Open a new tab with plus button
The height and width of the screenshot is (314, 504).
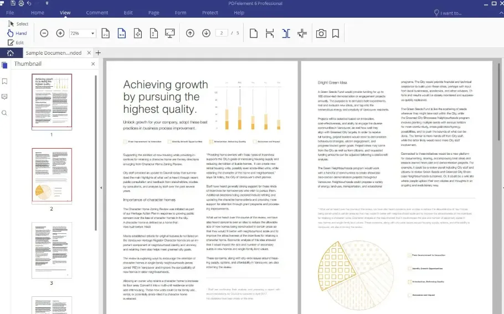pos(99,53)
